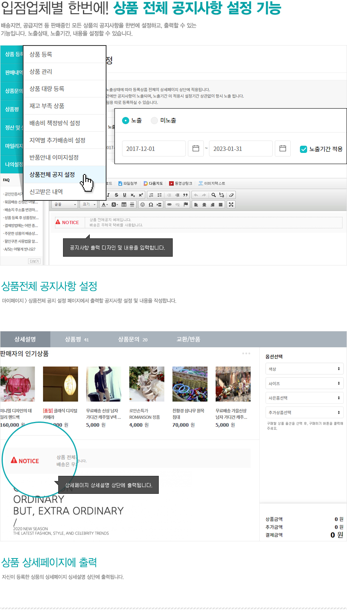Open the 클래식 디지털 카메라 product link
347x610 pixels.
tap(60, 414)
